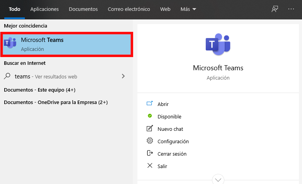
Task: Open Documentos - OneDrive para la Empresa
Action: 56,102
